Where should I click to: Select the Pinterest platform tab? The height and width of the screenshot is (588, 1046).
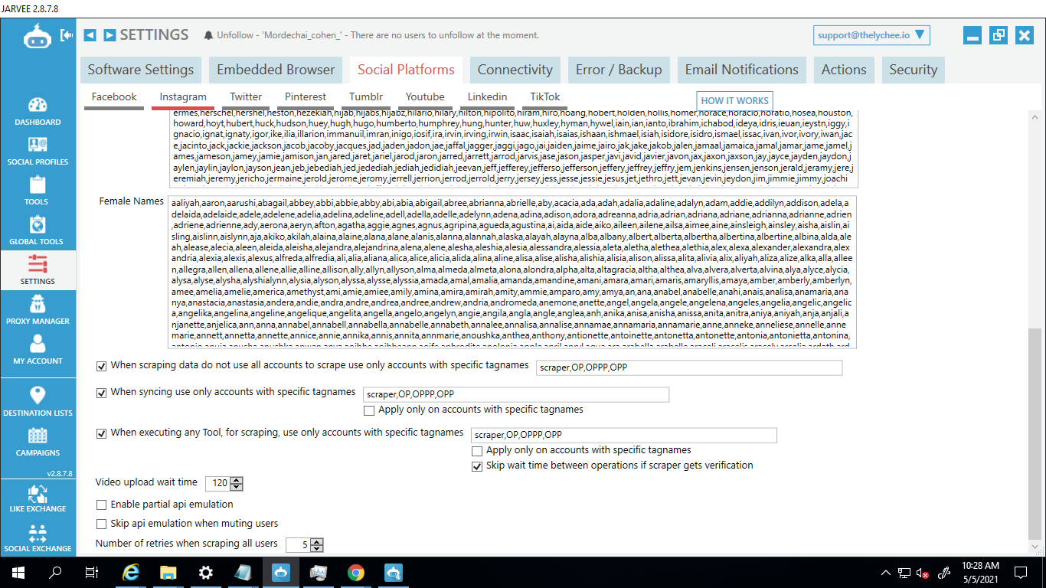(306, 97)
